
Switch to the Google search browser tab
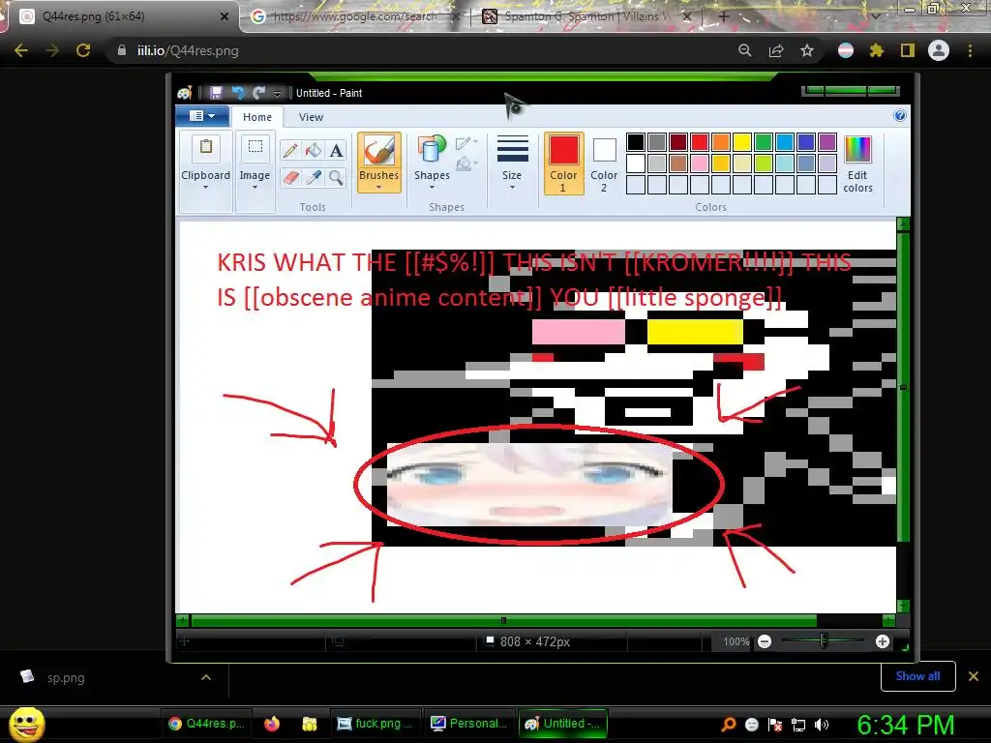(352, 16)
